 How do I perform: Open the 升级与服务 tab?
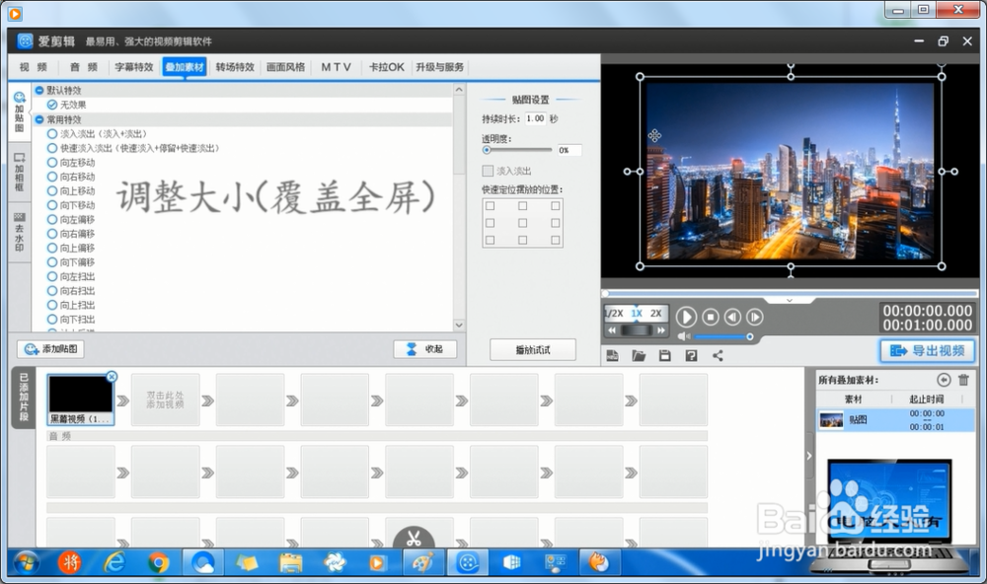click(439, 67)
